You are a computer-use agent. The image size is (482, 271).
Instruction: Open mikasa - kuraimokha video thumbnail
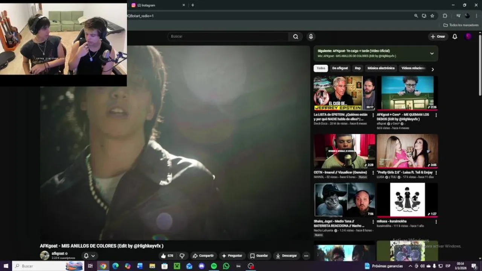pos(407,200)
